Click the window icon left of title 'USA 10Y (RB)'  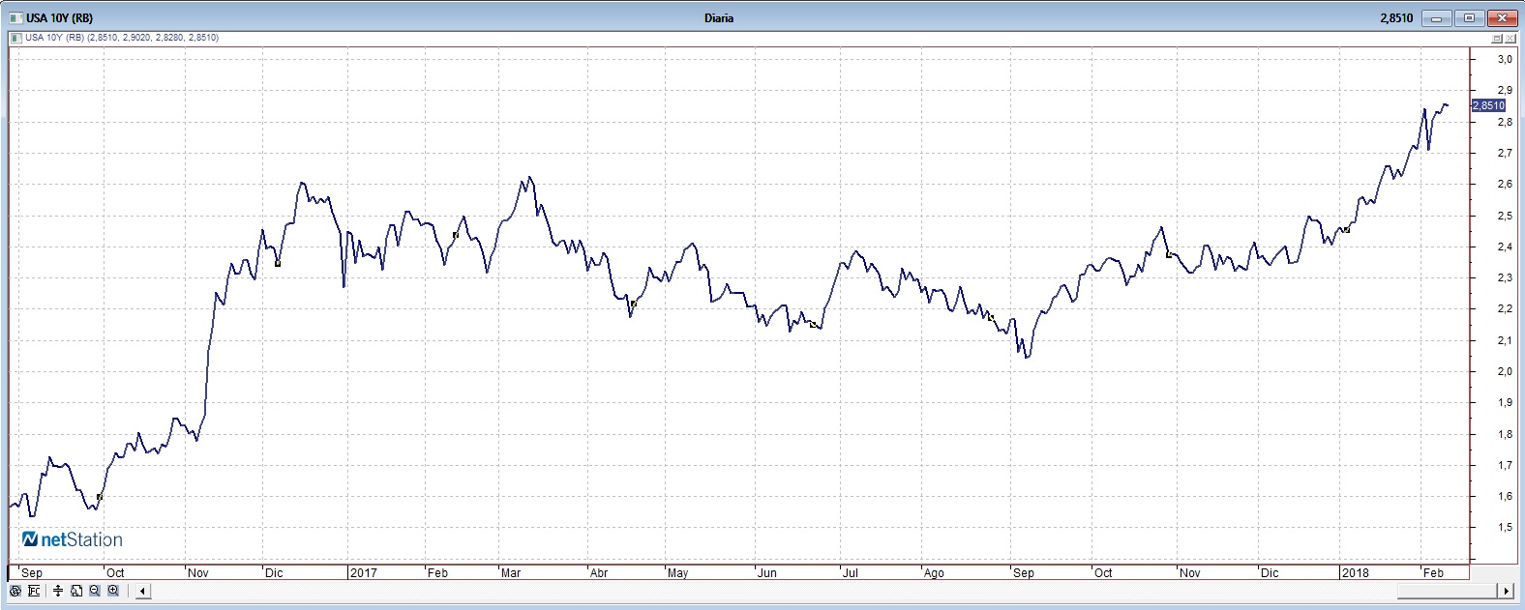(15, 18)
